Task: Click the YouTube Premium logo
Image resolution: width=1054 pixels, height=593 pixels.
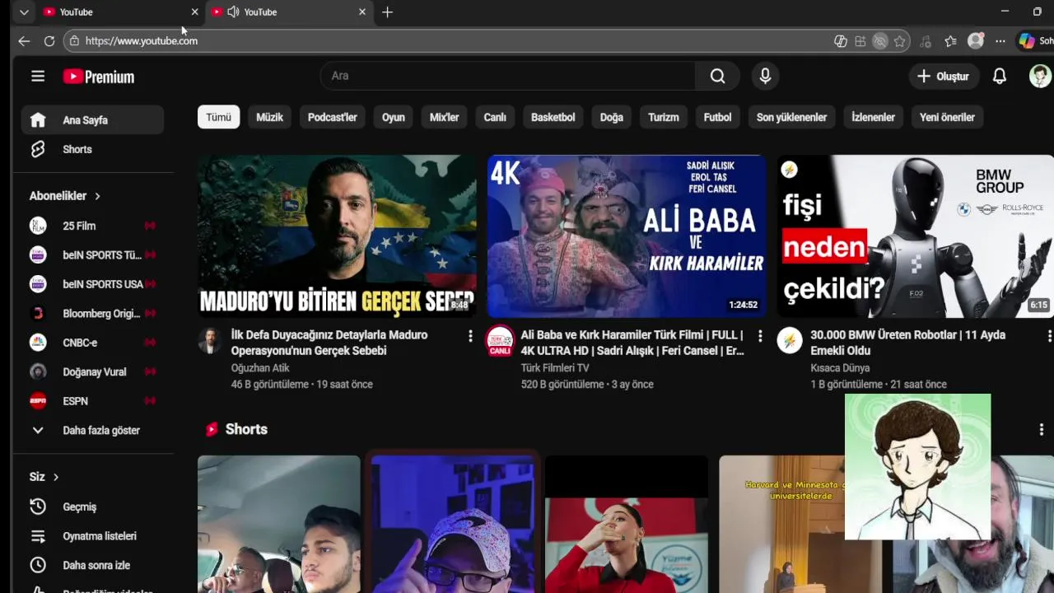Action: click(99, 77)
